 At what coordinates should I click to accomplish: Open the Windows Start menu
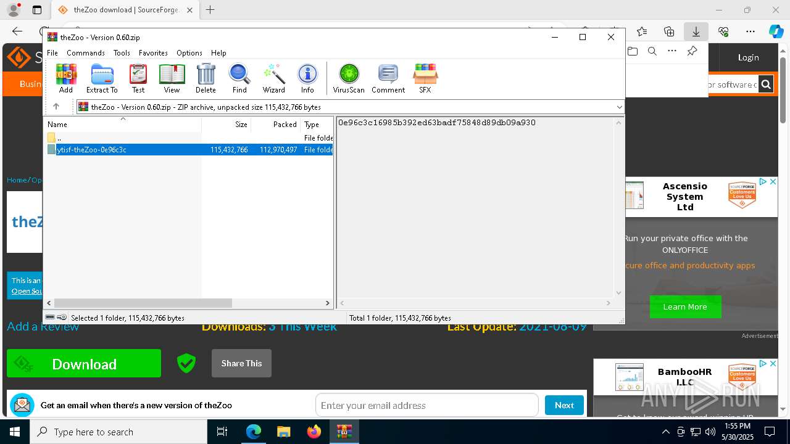(x=15, y=432)
